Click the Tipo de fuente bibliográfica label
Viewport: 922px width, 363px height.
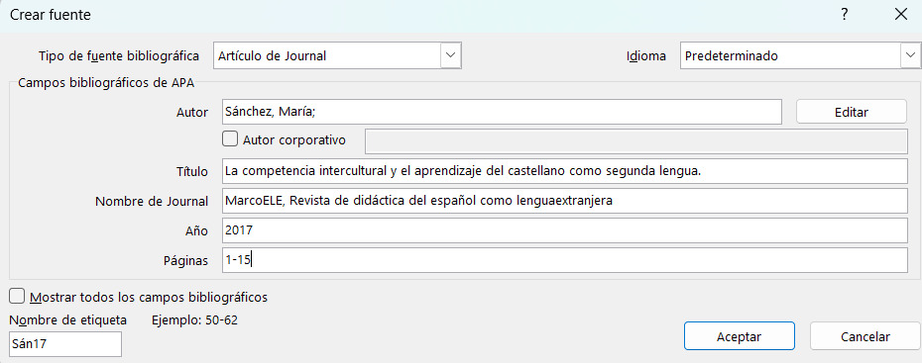tap(119, 56)
